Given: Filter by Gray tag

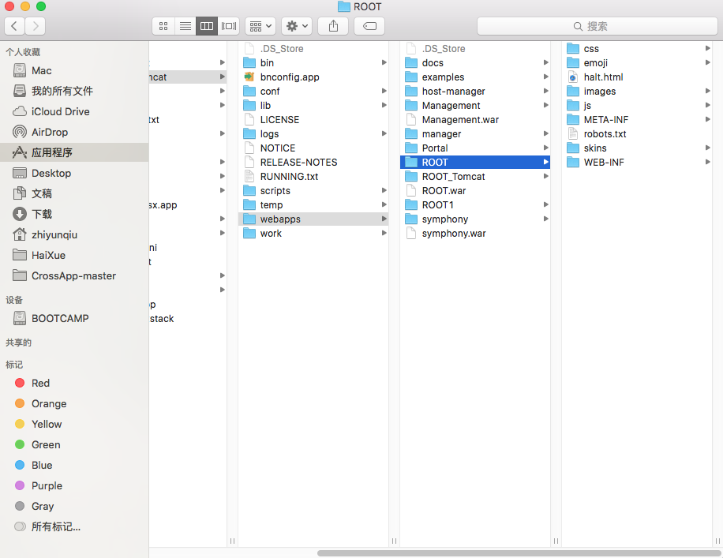Looking at the screenshot, I should [x=74, y=507].
